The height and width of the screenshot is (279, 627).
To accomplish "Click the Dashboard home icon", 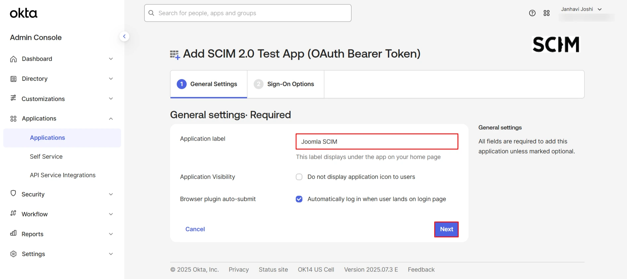I will [13, 59].
